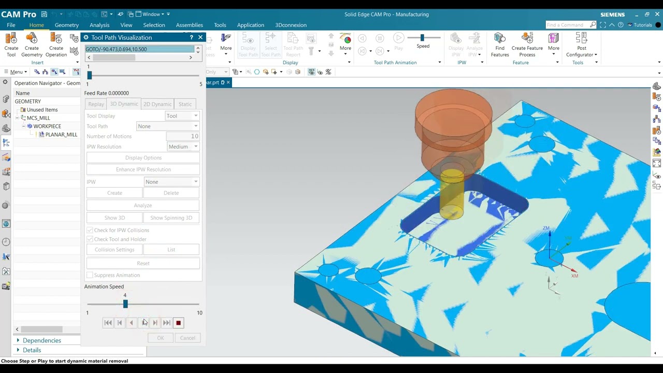The width and height of the screenshot is (663, 373).
Task: Select the GOTO line in the path list
Action: [x=139, y=49]
